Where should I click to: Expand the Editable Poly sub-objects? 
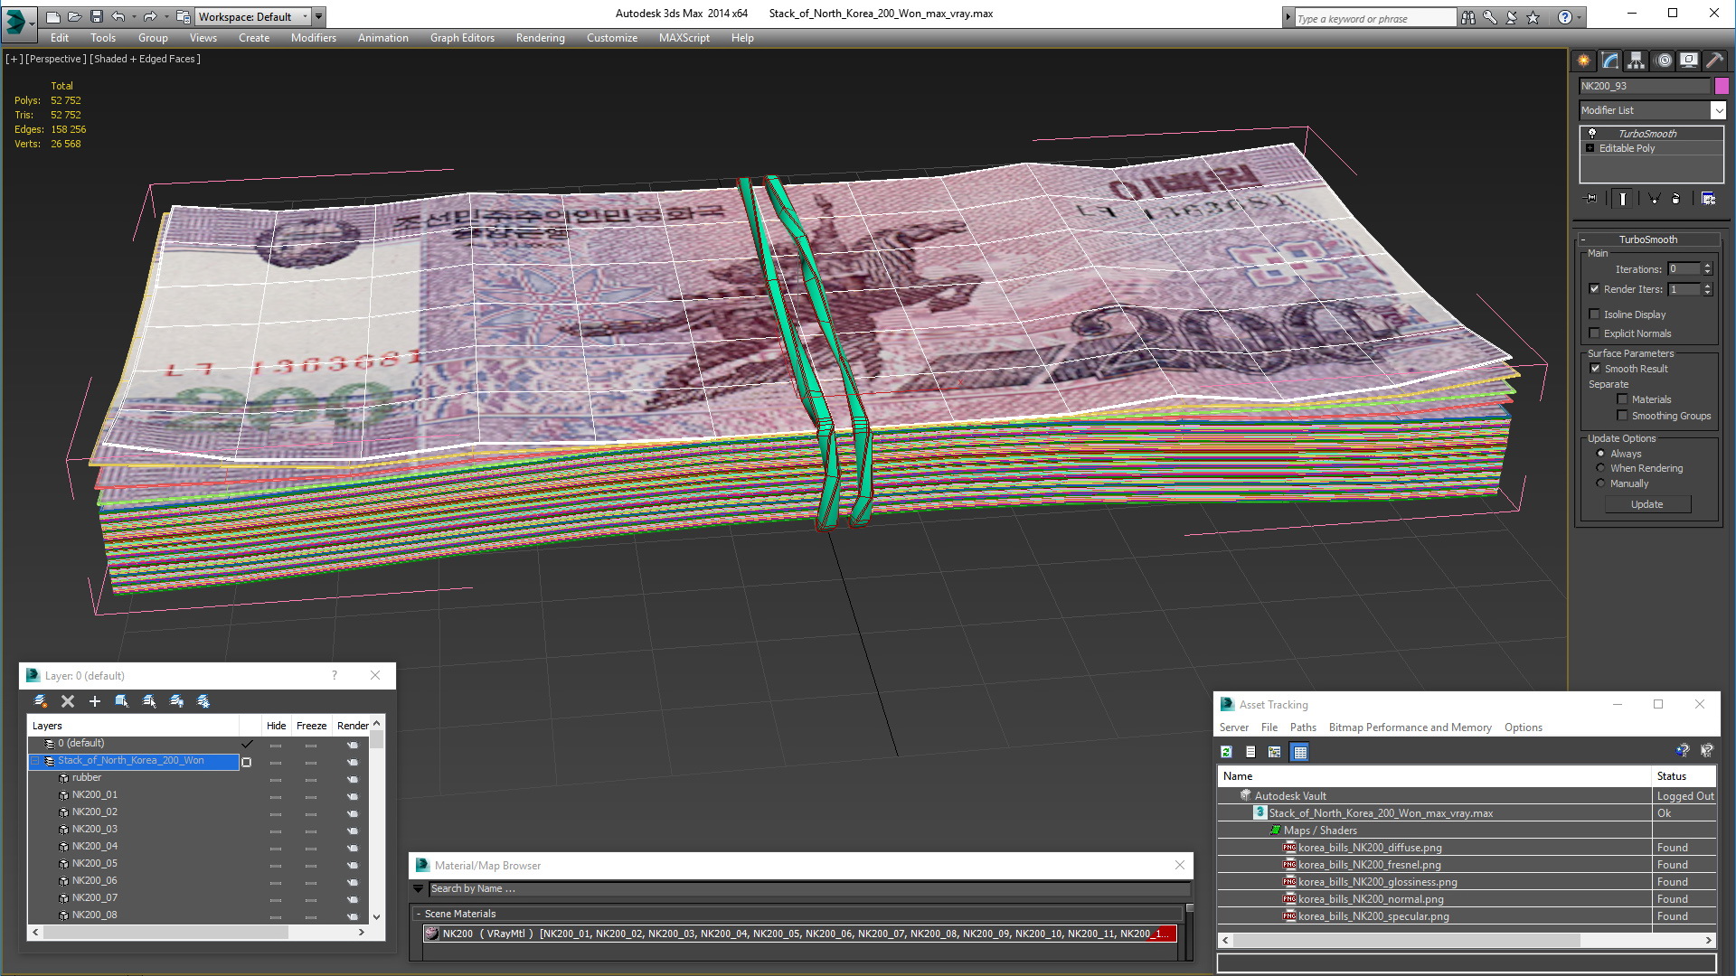pos(1590,148)
